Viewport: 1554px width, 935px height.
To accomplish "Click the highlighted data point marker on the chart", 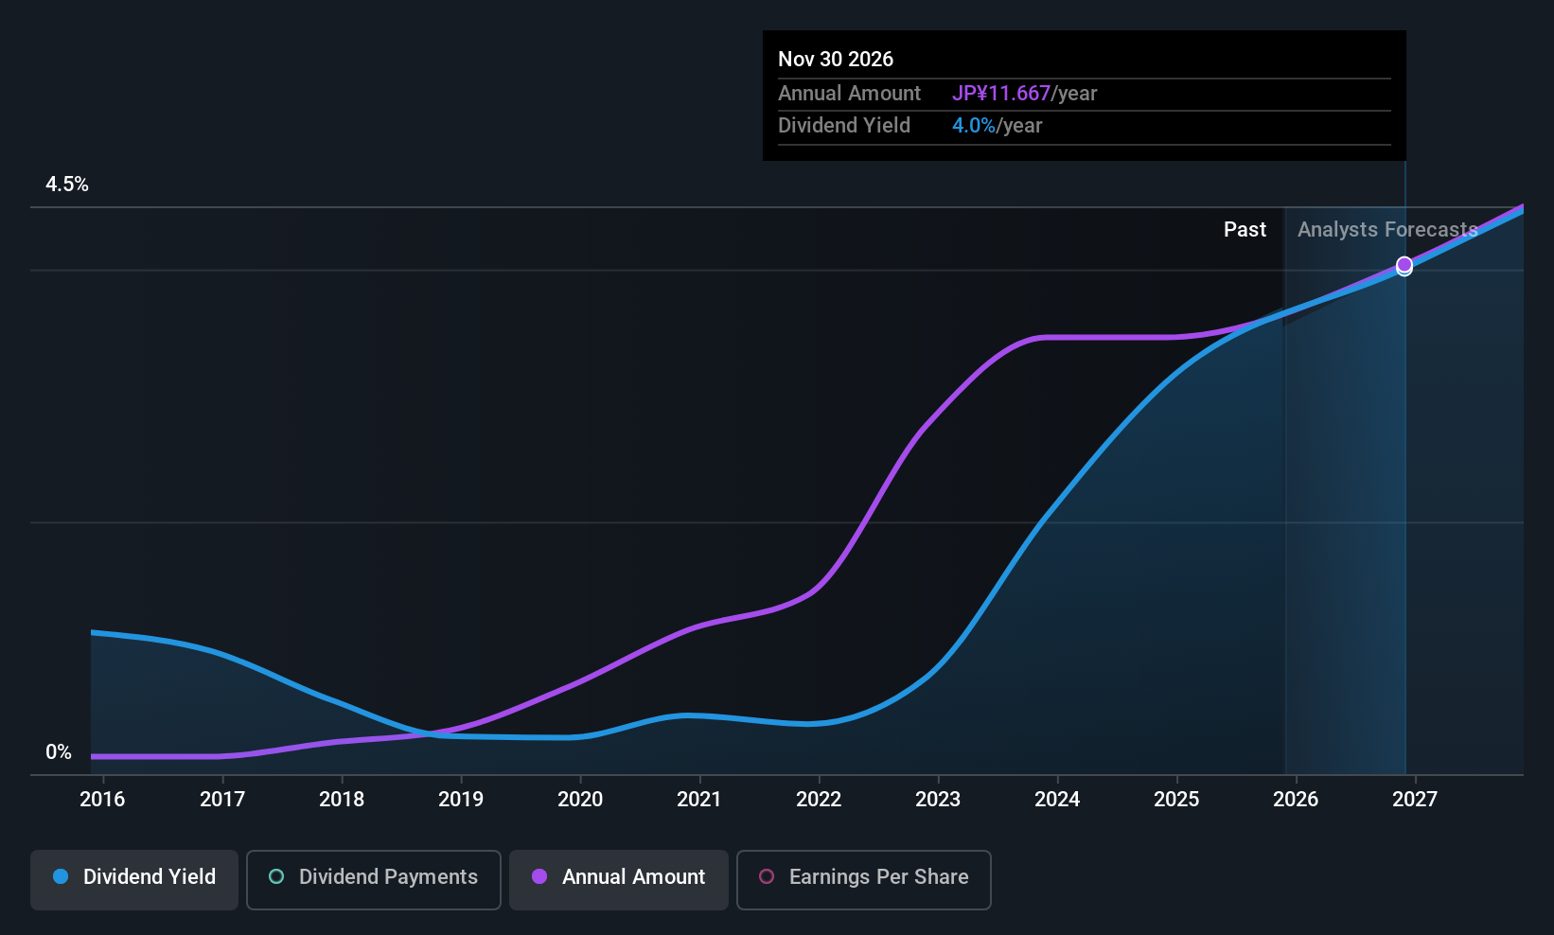I will pos(1404,265).
